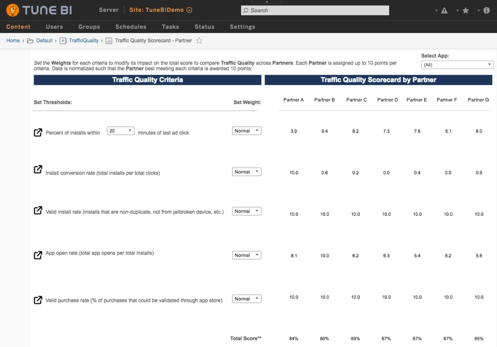Click Partner C app open rate 6.2

click(x=355, y=256)
